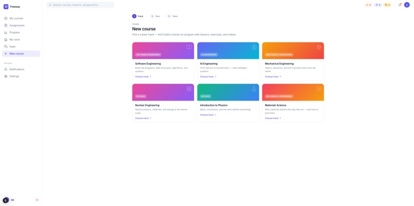The height and width of the screenshot is (206, 414).
Task: Click the 'Mass, momentum' description text
Action: pos(225,109)
